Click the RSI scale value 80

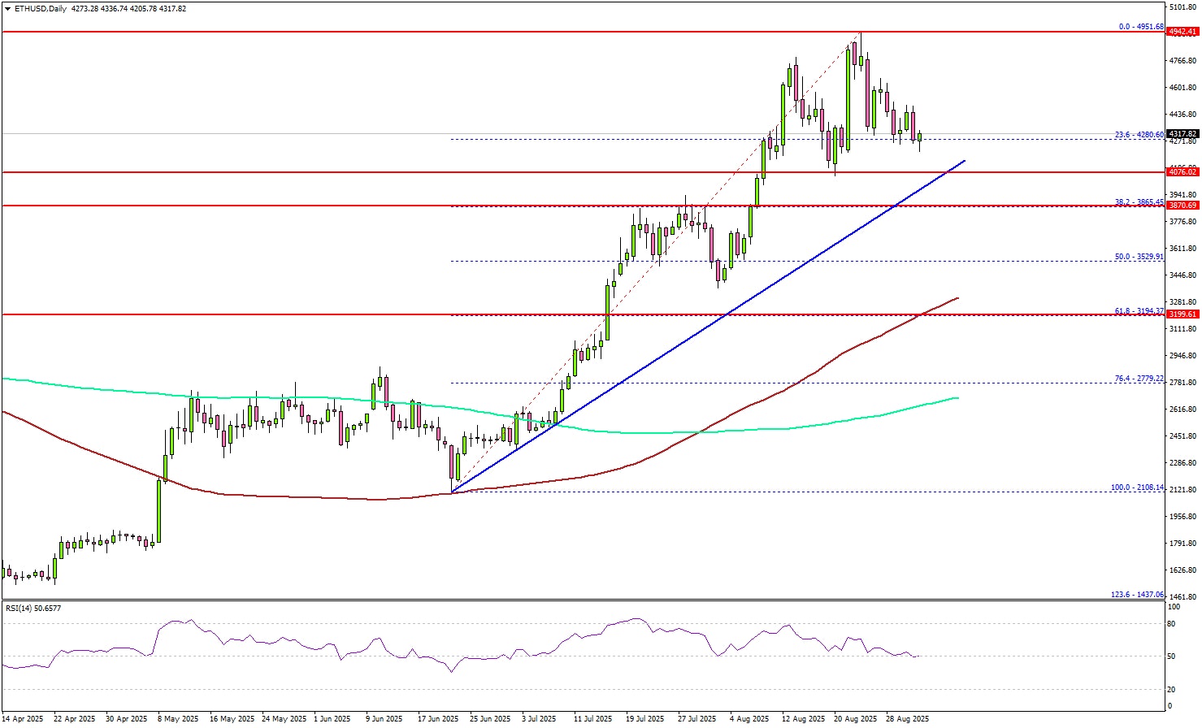coord(1172,624)
